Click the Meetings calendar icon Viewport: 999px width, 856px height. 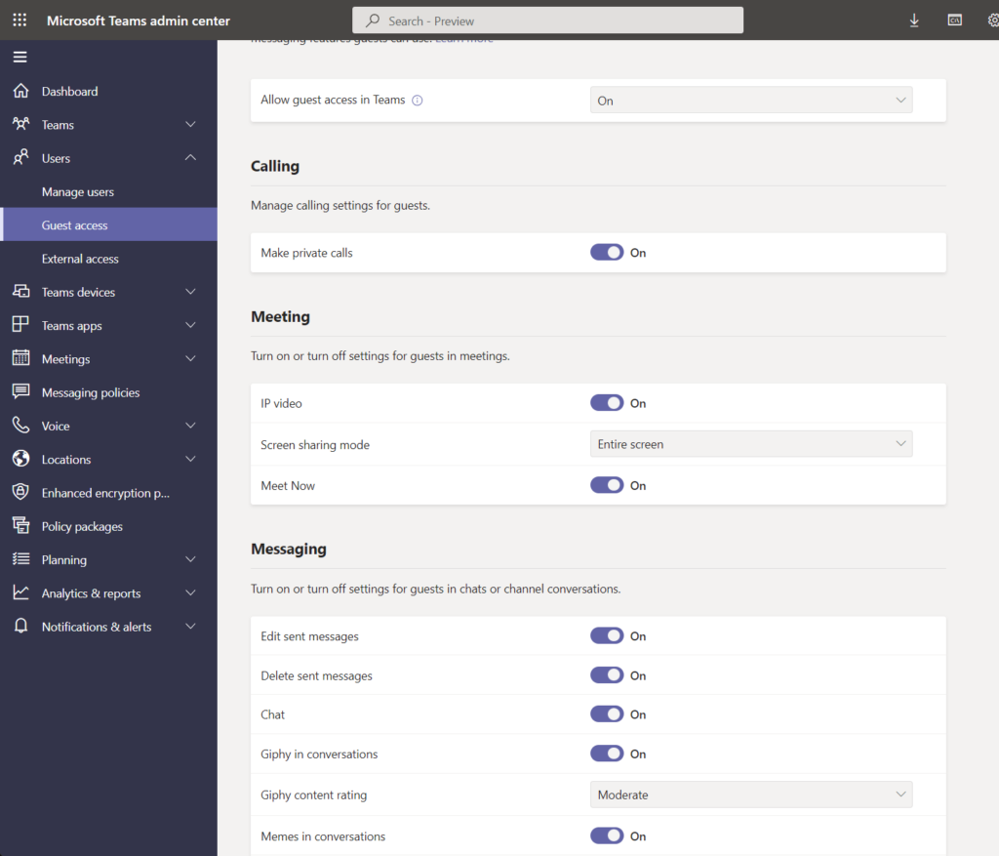21,358
